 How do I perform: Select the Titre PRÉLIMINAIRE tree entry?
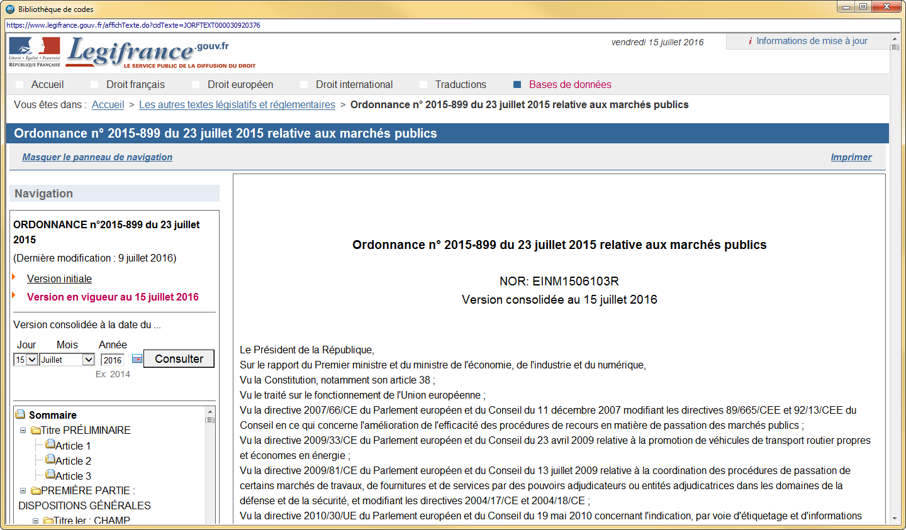coord(86,430)
